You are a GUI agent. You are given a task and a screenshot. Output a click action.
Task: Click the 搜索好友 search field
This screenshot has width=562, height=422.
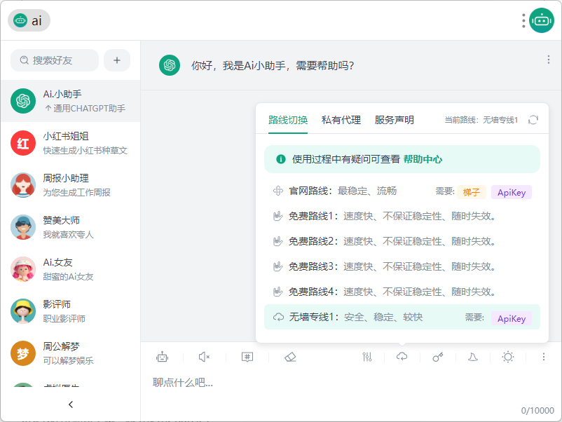pos(55,60)
